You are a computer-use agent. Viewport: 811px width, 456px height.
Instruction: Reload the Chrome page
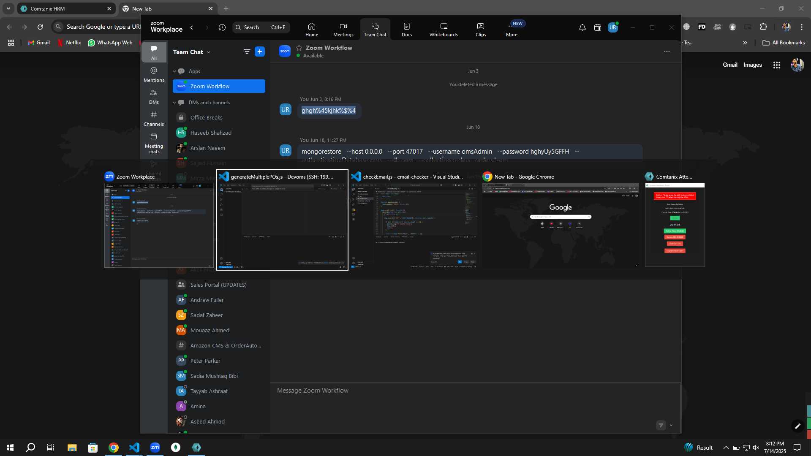coord(40,27)
